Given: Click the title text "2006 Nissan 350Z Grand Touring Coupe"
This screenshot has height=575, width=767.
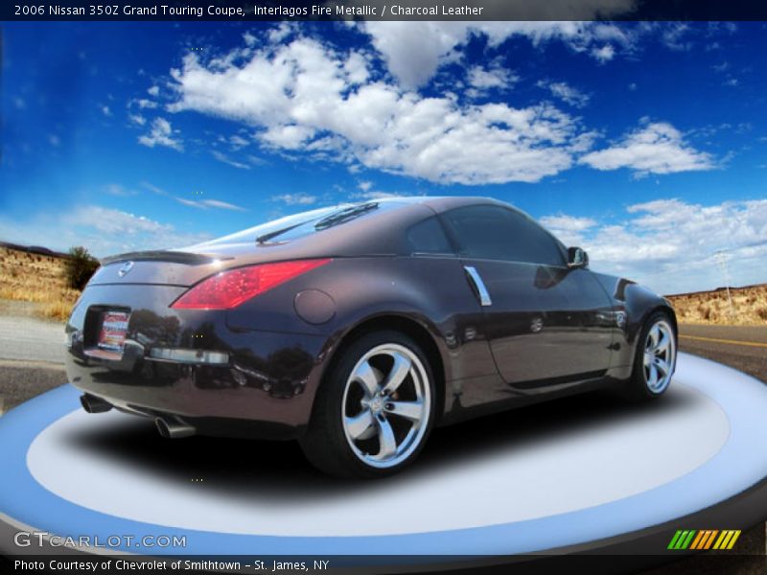Looking at the screenshot, I should coord(129,11).
